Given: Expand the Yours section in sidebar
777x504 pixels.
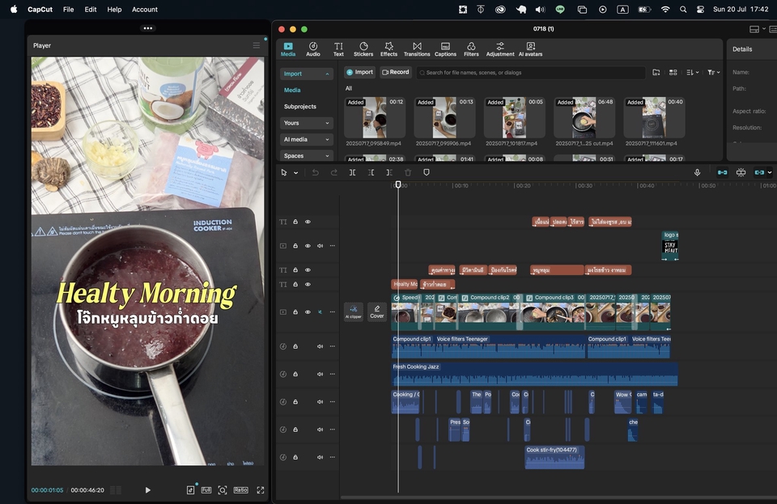Looking at the screenshot, I should [307, 123].
